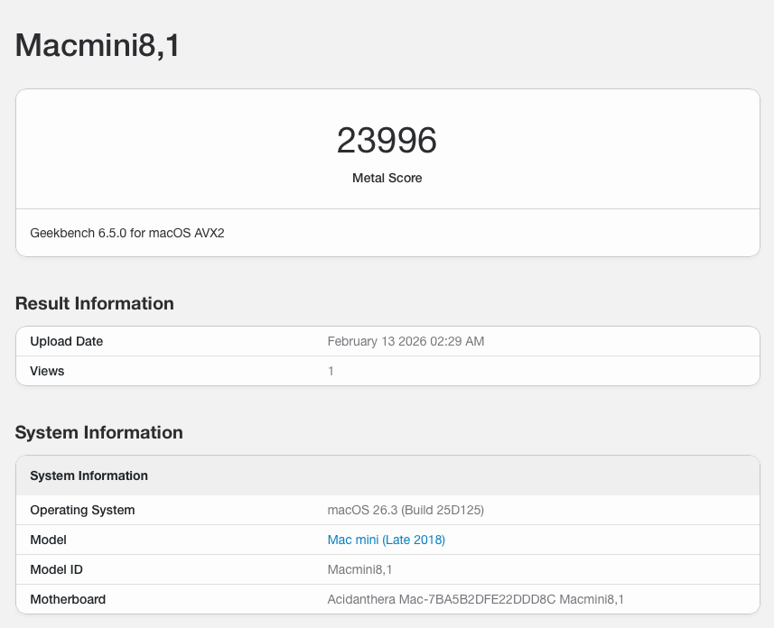
Task: Click the large System Information section heading
Action: 98,432
